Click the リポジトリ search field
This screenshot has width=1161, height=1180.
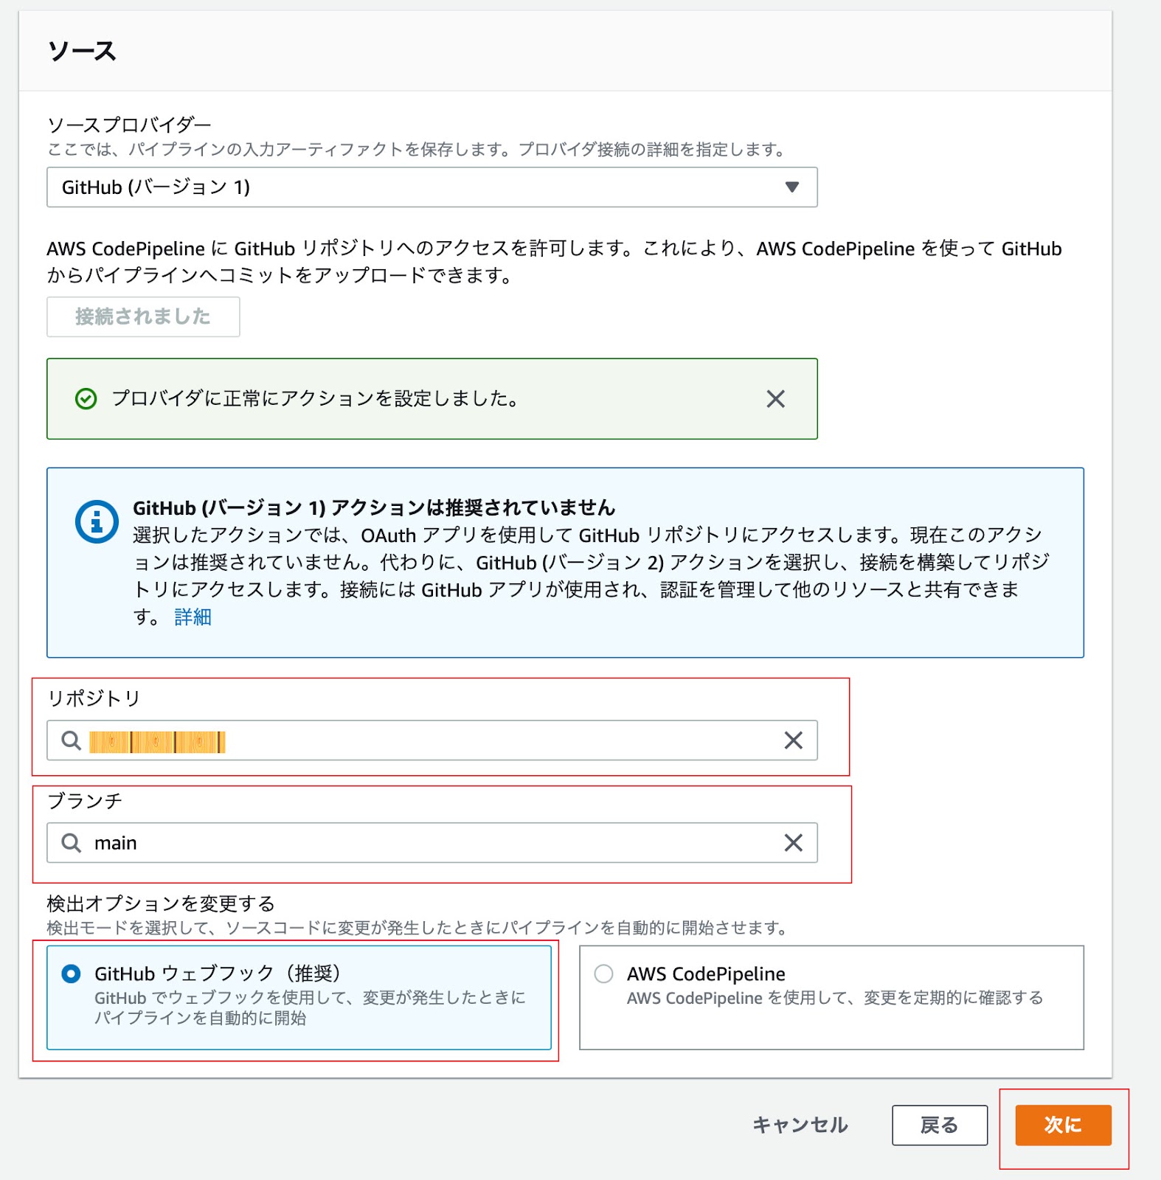(x=432, y=740)
